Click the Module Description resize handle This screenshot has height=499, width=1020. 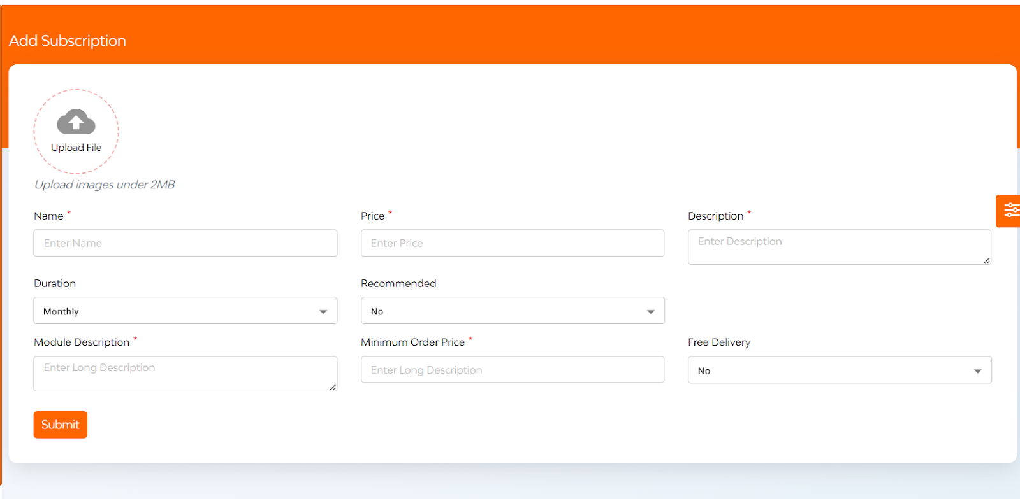333,386
